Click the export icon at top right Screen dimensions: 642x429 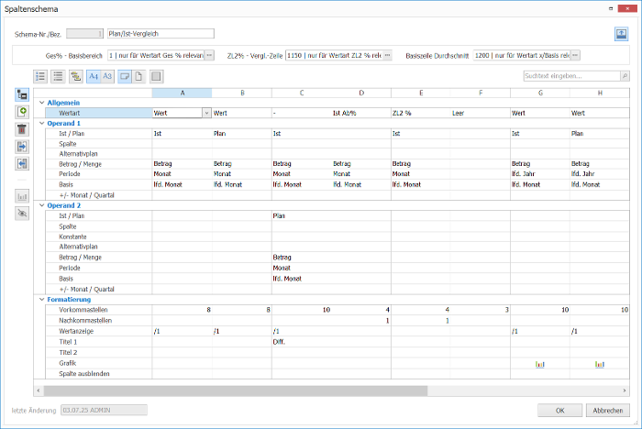622,34
